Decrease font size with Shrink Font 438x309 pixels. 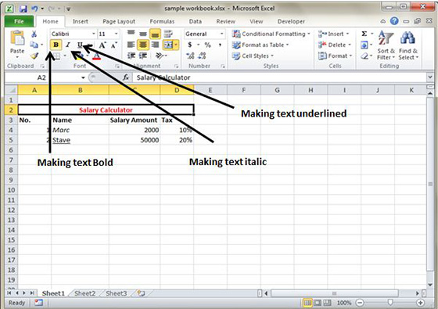tap(114, 45)
